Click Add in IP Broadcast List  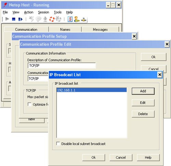pos(143,91)
